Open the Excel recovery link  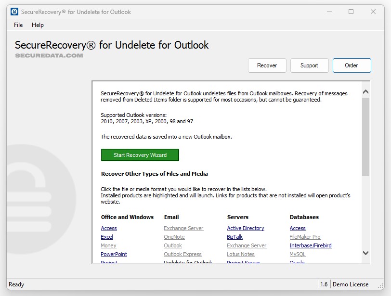107,237
